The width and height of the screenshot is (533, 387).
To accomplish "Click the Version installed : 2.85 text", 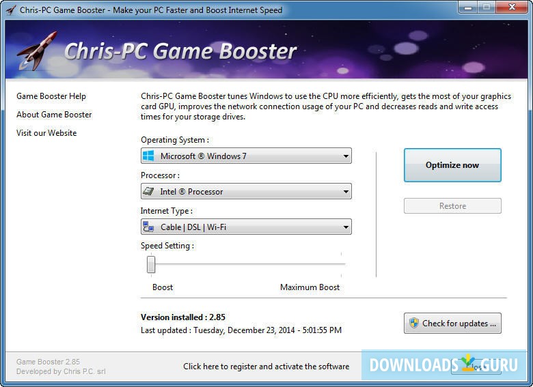I will [183, 317].
